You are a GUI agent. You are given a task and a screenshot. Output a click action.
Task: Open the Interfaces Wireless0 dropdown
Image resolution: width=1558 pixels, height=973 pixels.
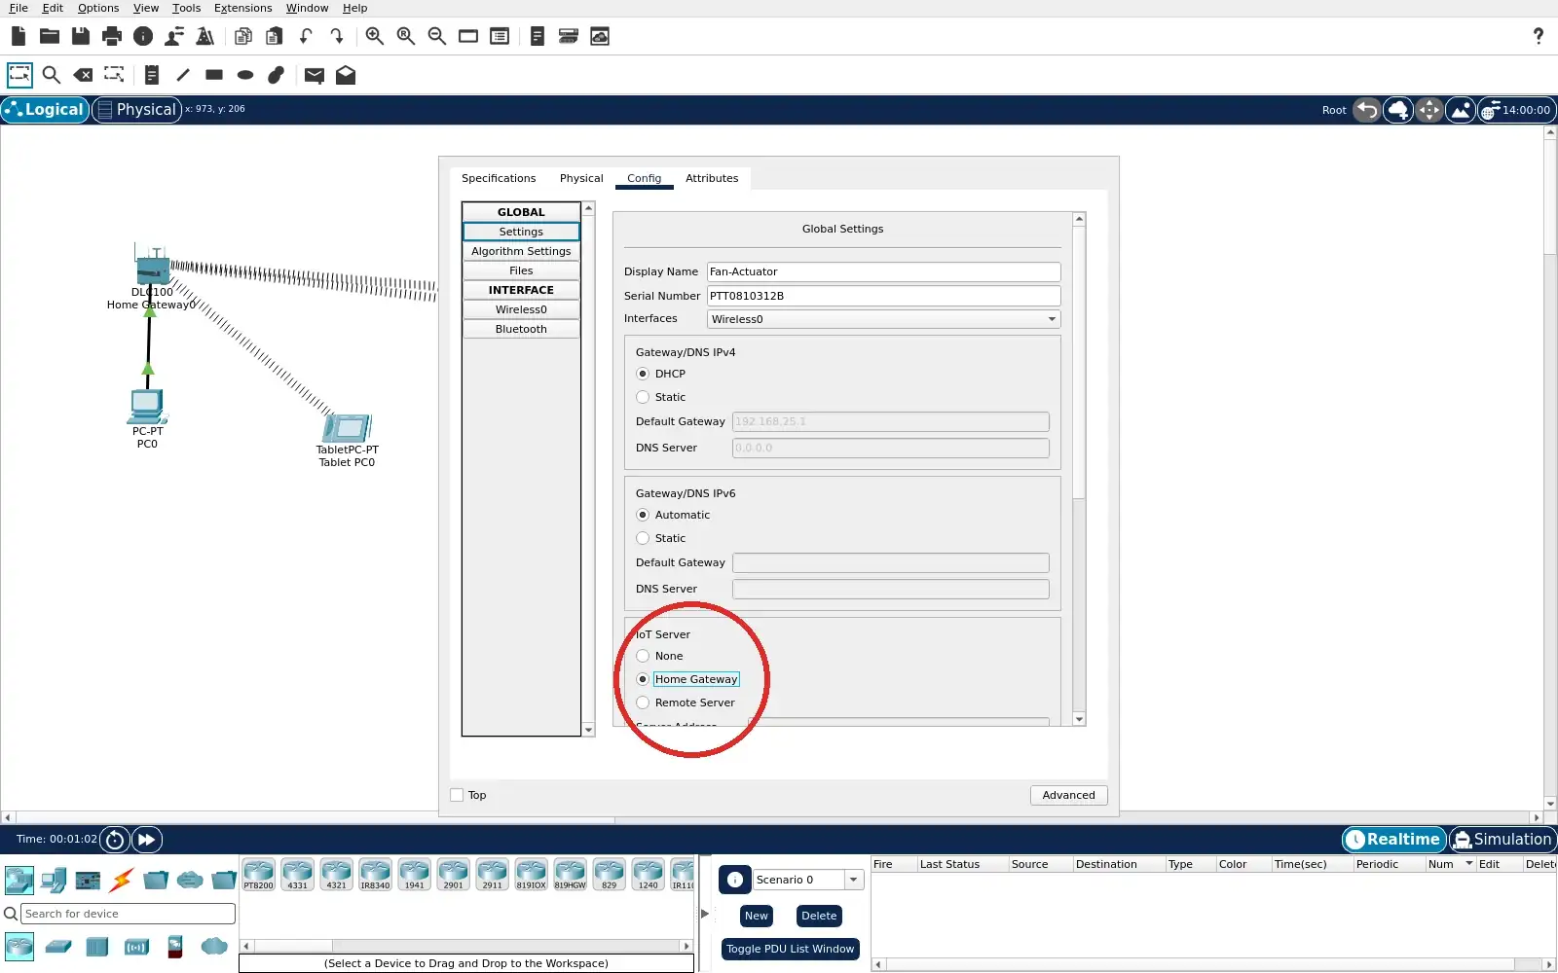tap(883, 319)
